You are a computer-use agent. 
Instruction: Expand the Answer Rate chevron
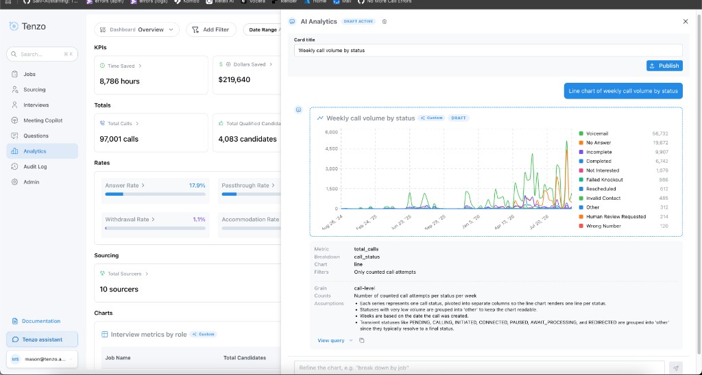coord(143,185)
